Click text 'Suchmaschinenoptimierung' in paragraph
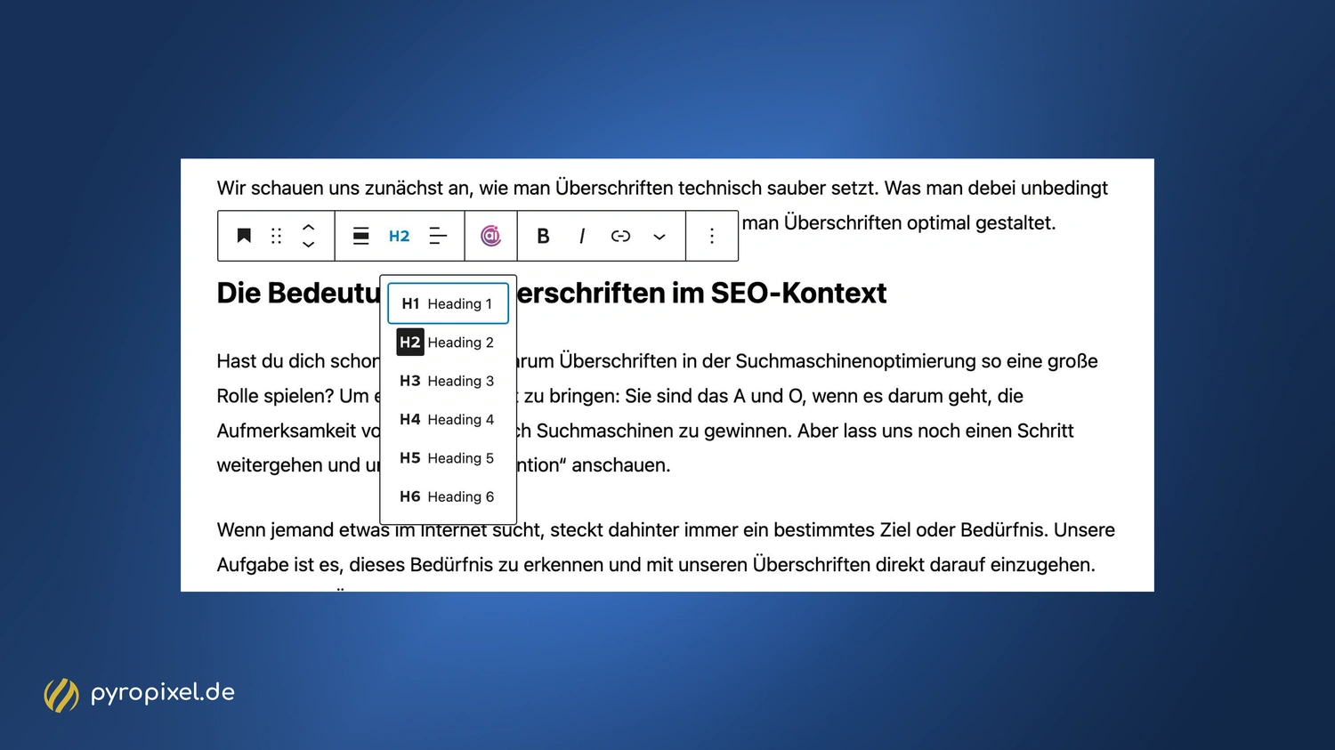This screenshot has height=750, width=1335. (x=855, y=361)
